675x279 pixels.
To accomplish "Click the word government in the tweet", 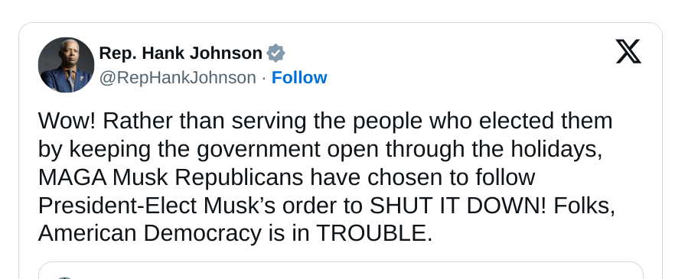I will pyautogui.click(x=259, y=150).
